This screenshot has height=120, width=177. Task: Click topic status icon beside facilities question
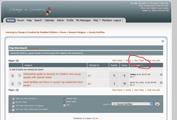13,84
